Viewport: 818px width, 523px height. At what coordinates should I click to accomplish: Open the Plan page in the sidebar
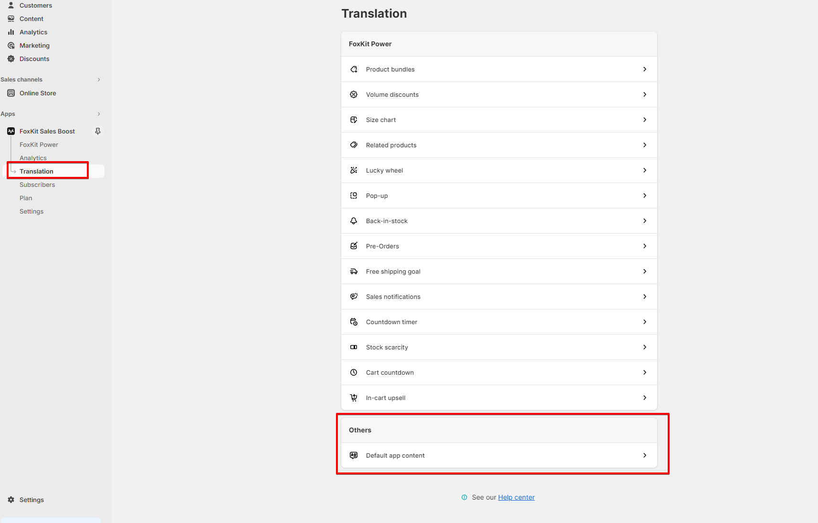tap(26, 198)
